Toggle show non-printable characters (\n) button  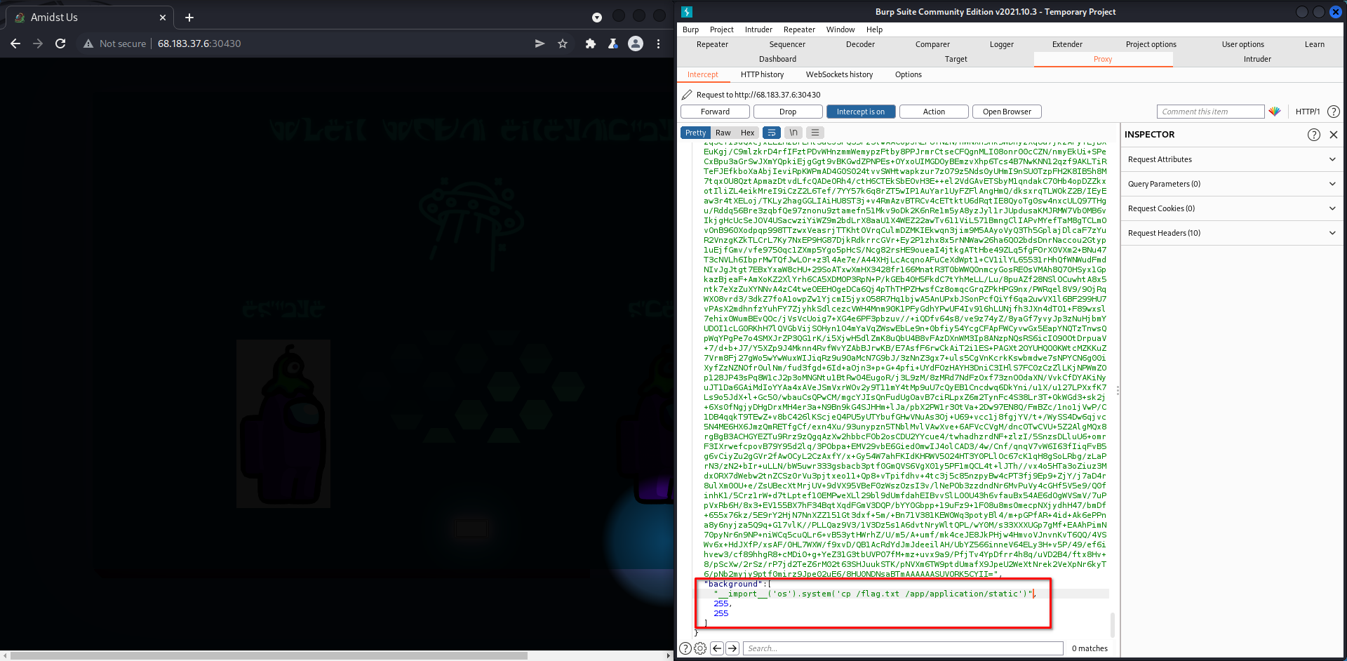click(793, 133)
